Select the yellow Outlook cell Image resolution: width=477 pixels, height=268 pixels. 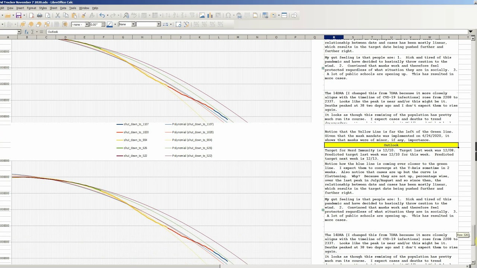coord(391,145)
